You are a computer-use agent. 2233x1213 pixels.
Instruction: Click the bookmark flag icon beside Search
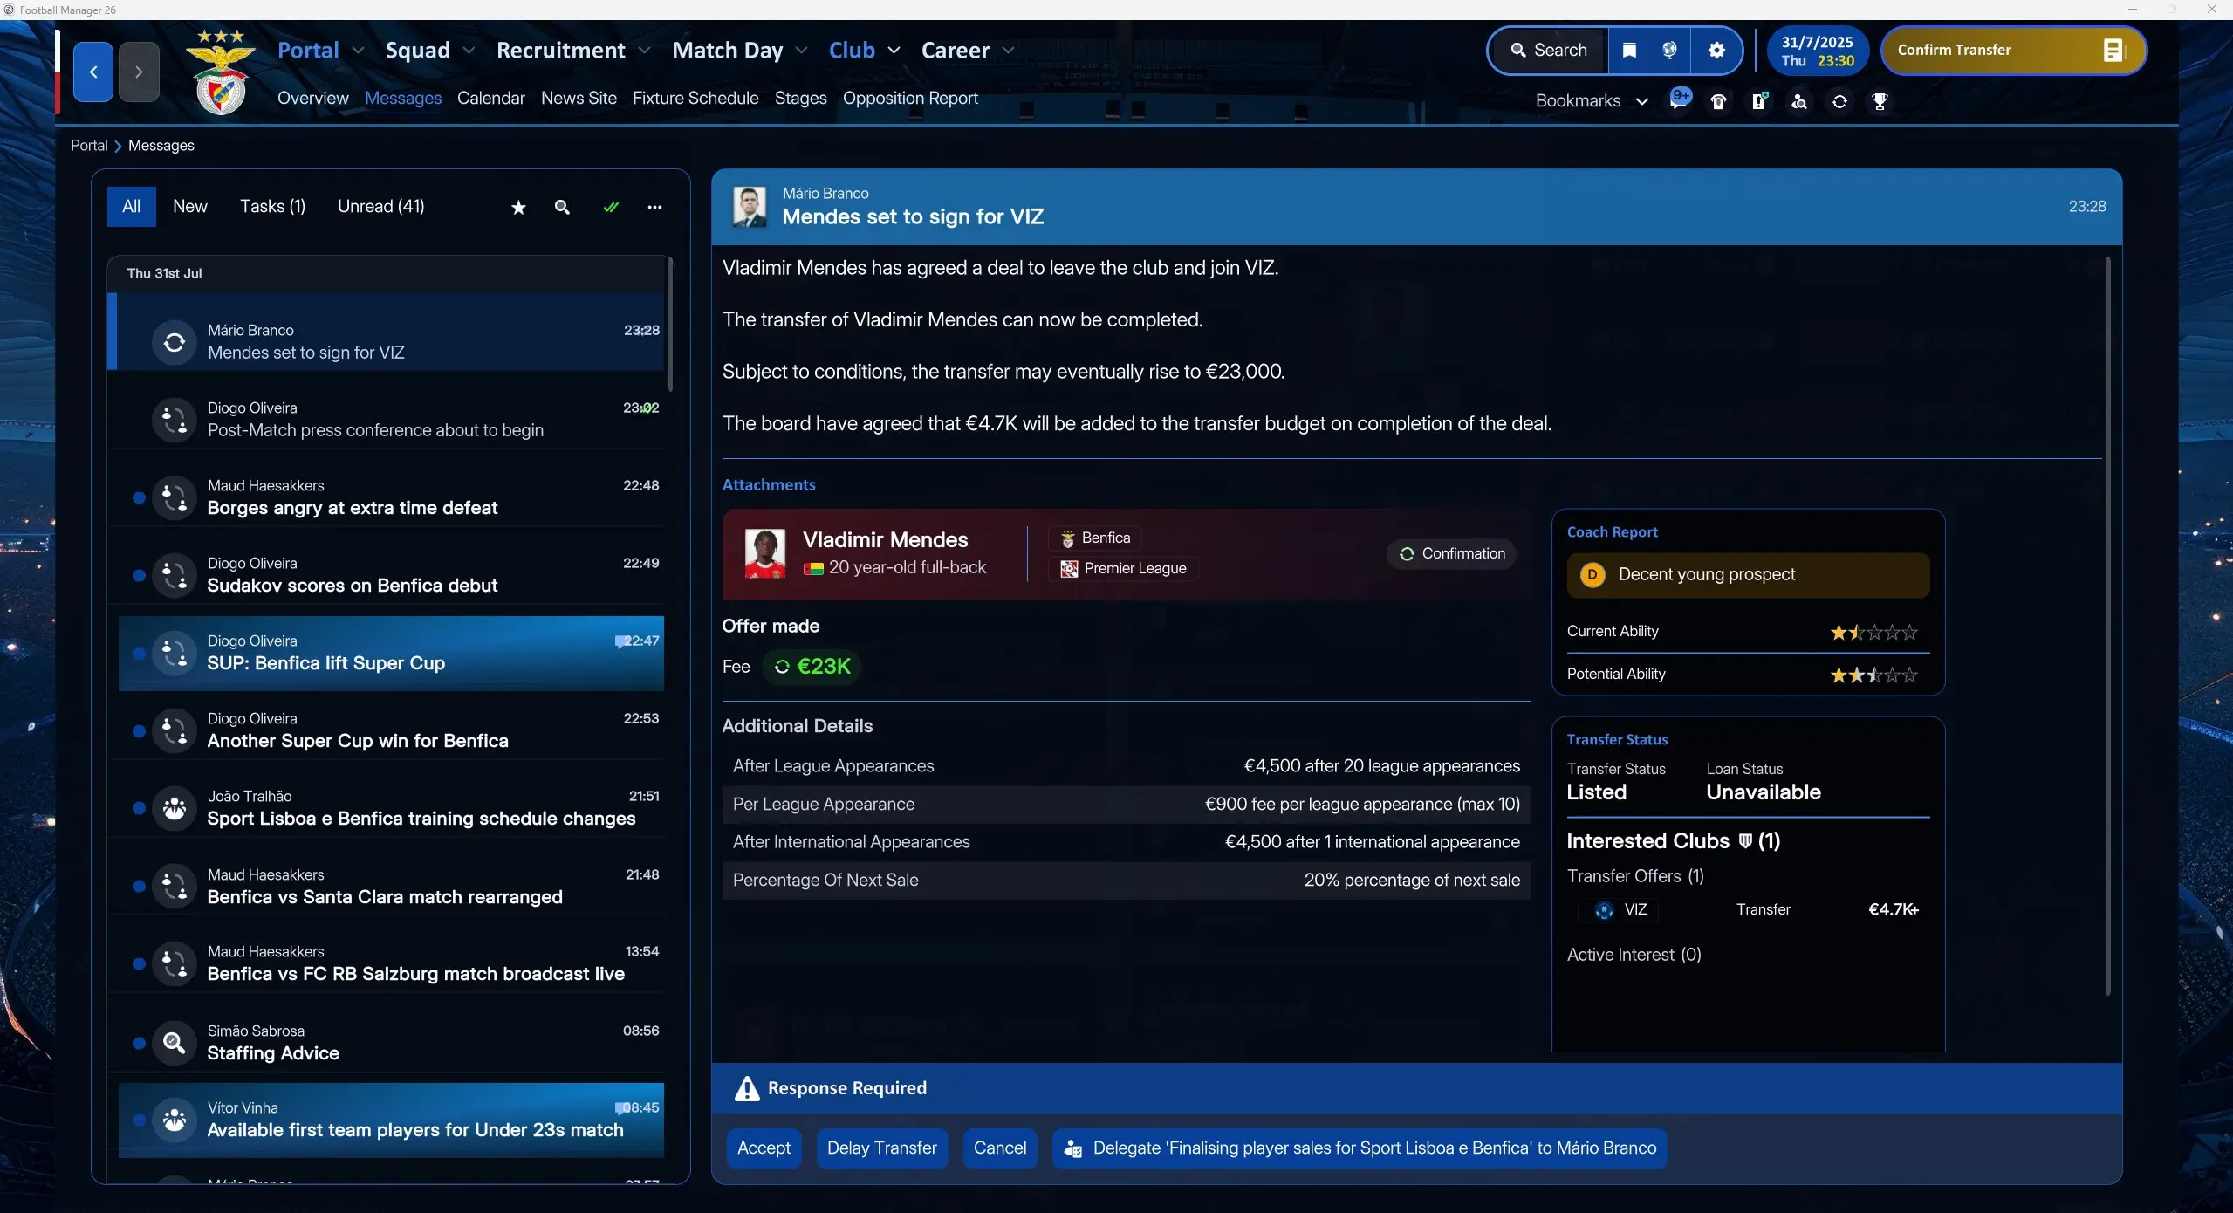point(1628,51)
